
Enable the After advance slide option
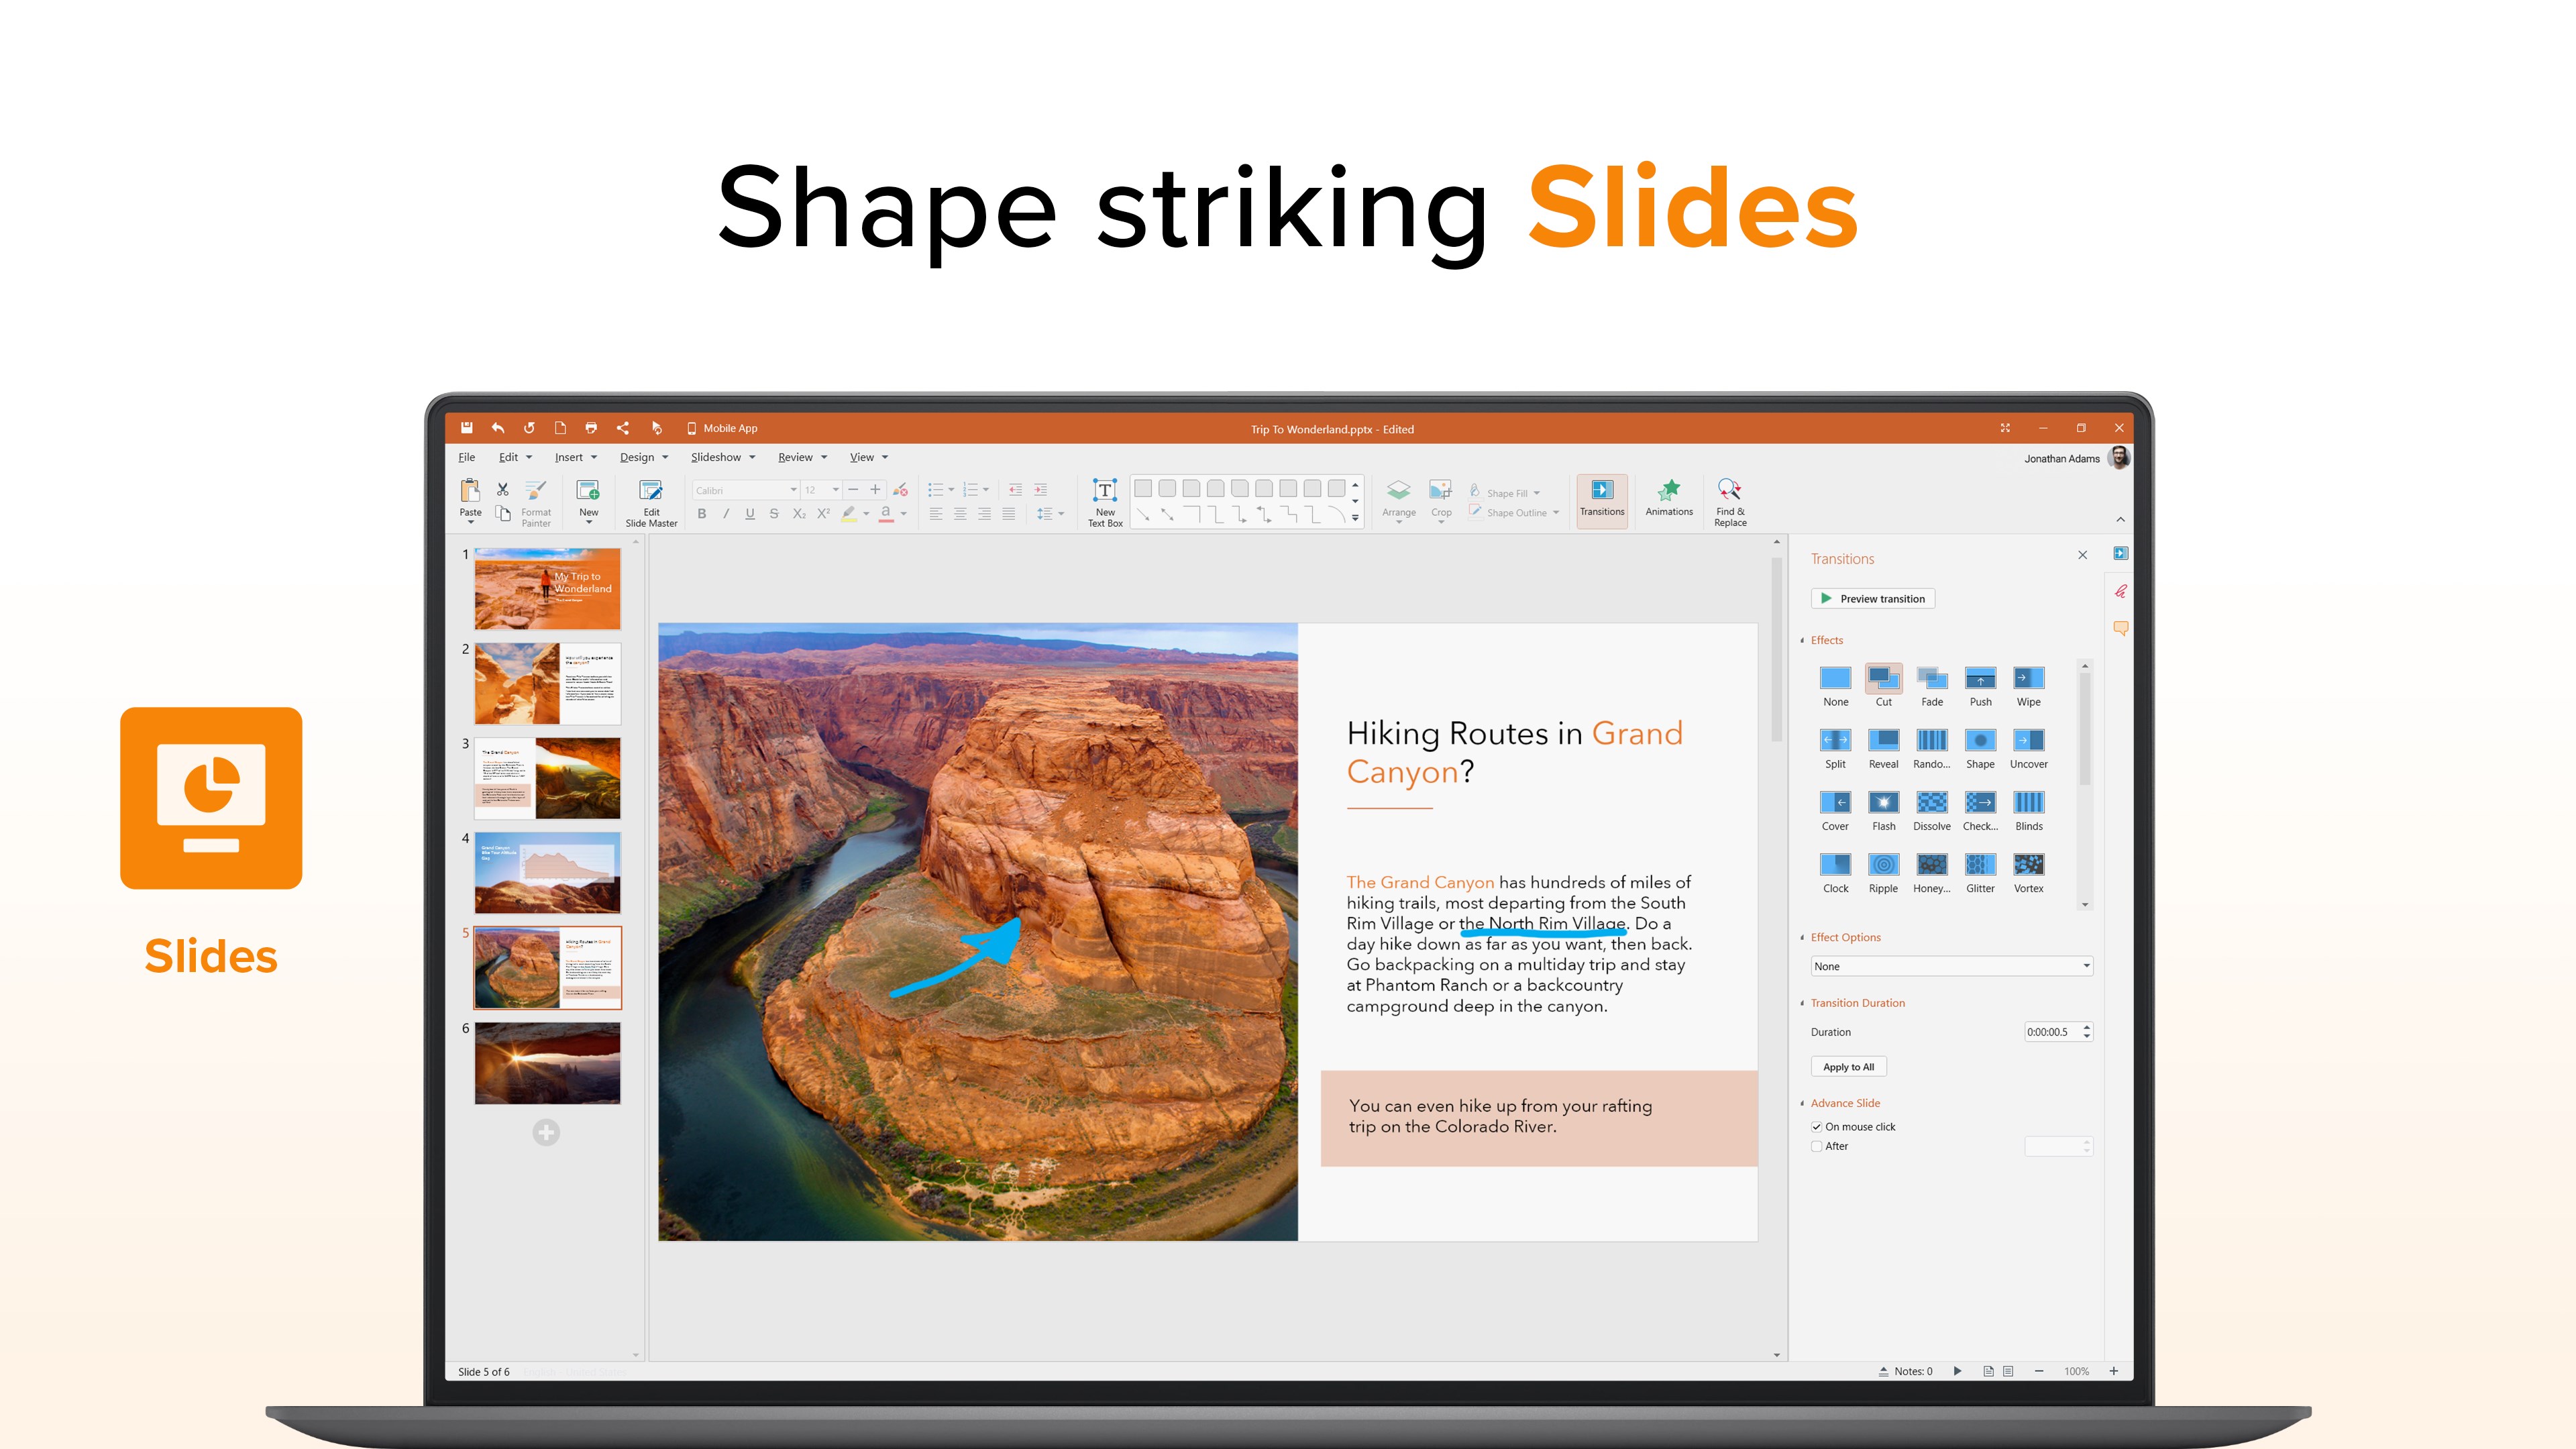[x=1817, y=1146]
